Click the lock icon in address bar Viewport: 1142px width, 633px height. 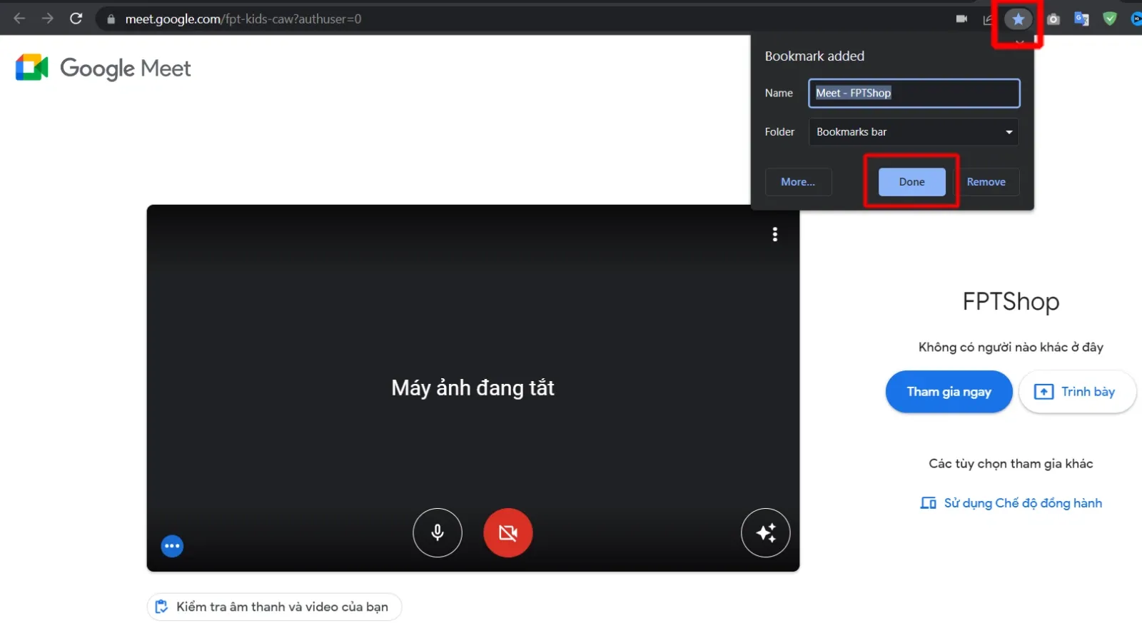(111, 19)
